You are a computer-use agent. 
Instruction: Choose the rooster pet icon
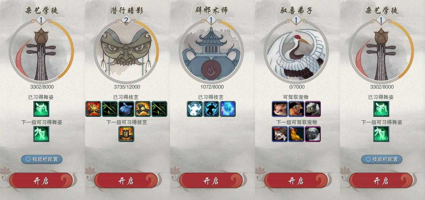296,109
